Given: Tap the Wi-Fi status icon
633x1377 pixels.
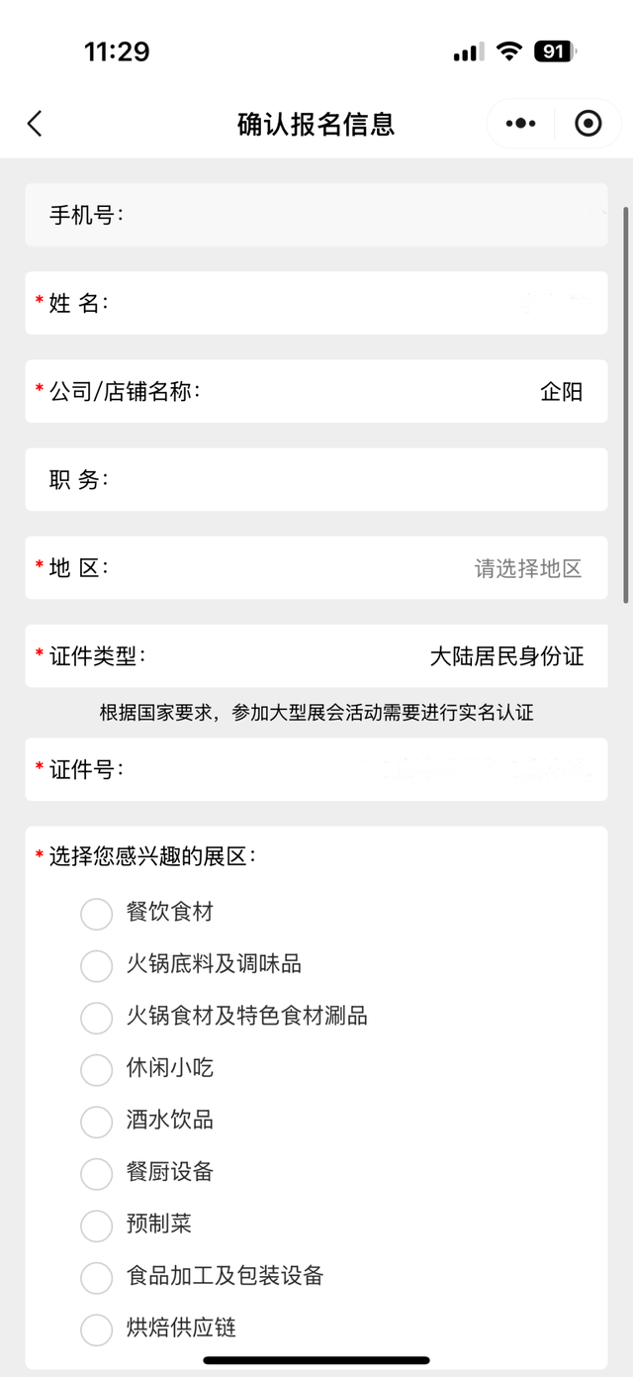Looking at the screenshot, I should click(x=509, y=51).
